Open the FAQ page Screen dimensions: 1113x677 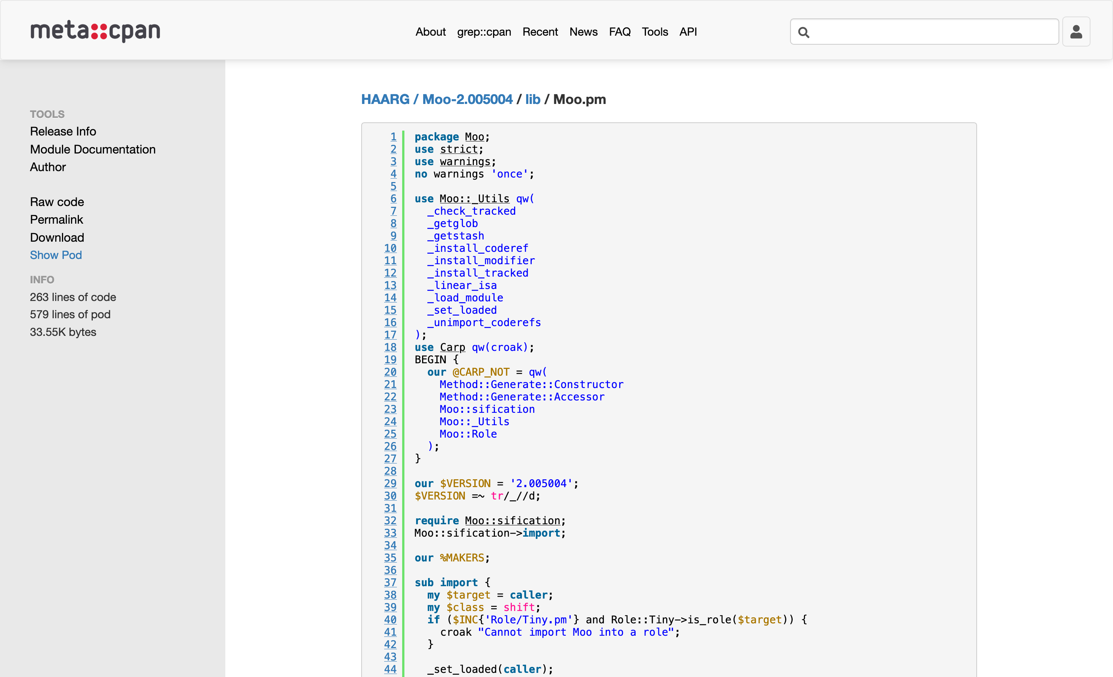click(619, 32)
